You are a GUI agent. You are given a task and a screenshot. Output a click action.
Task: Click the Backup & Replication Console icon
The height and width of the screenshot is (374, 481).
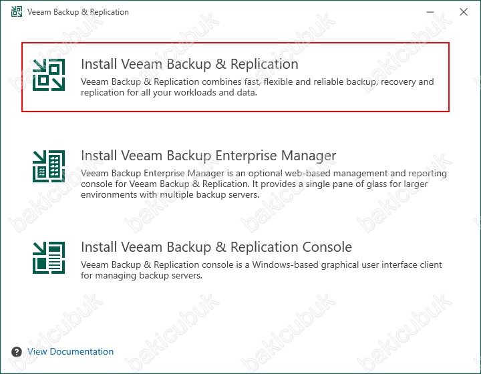click(49, 257)
